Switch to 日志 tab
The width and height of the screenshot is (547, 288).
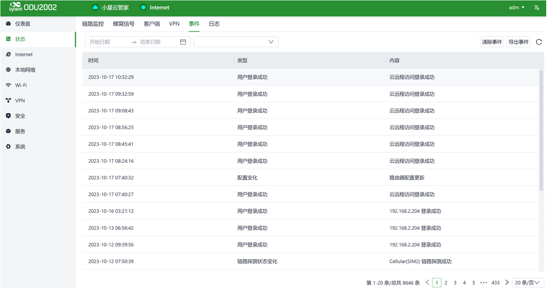tap(214, 24)
